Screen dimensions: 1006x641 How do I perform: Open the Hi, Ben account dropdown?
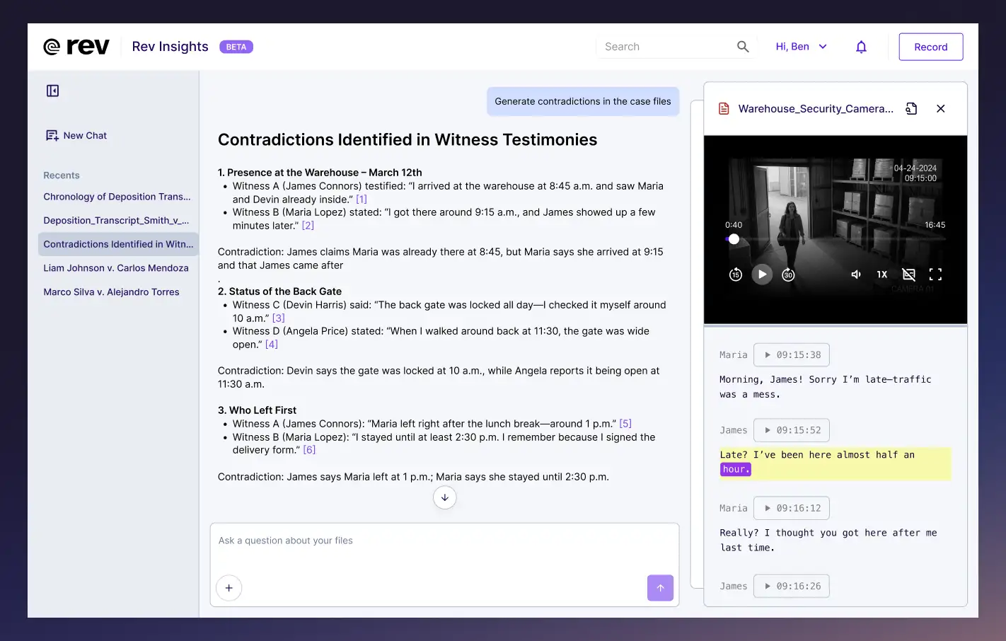point(800,46)
